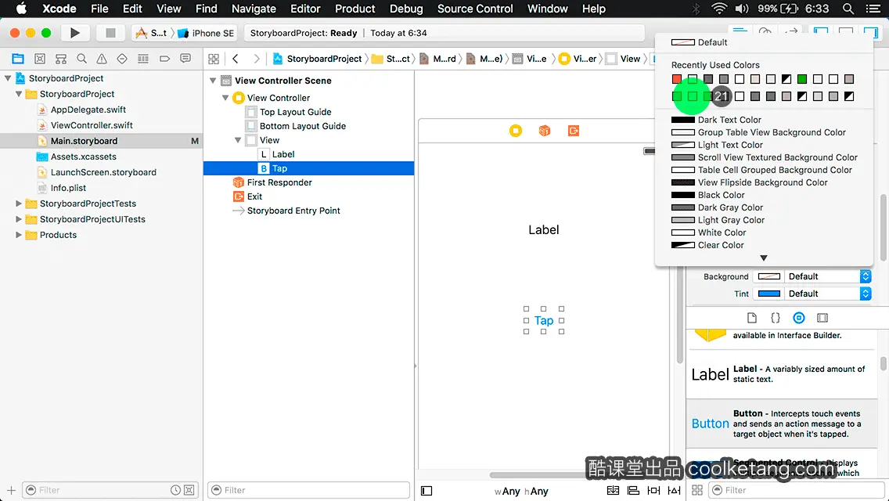Show the Media library icon

point(822,318)
